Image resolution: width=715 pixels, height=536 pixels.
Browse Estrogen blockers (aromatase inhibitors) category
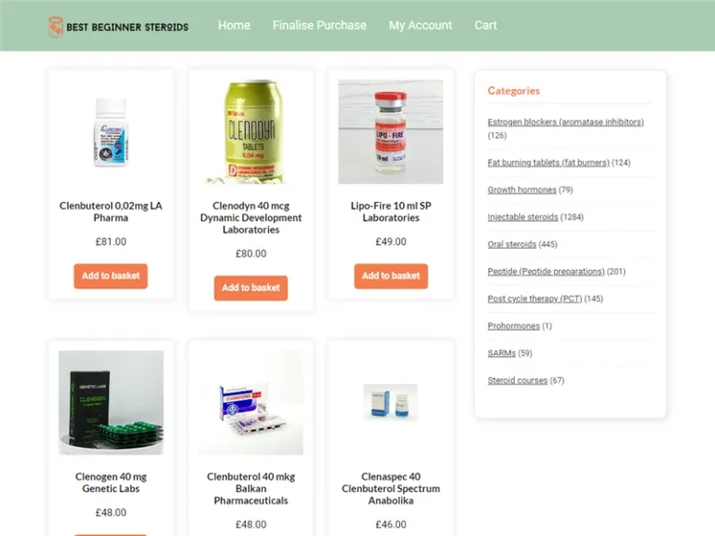565,122
